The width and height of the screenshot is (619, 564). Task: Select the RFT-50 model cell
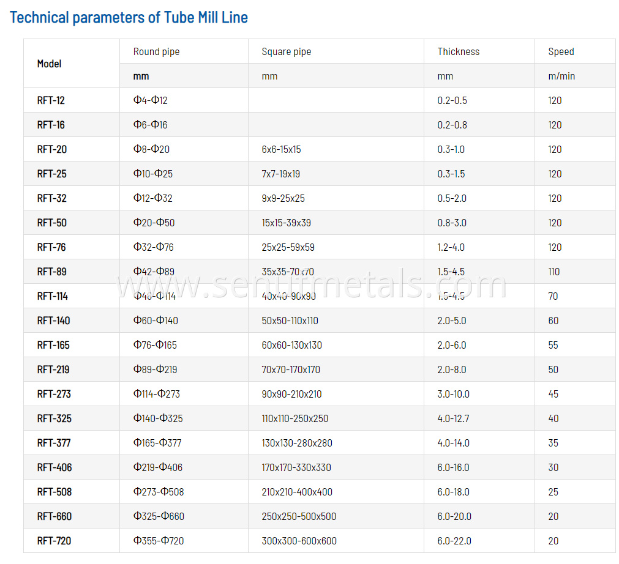tap(51, 223)
